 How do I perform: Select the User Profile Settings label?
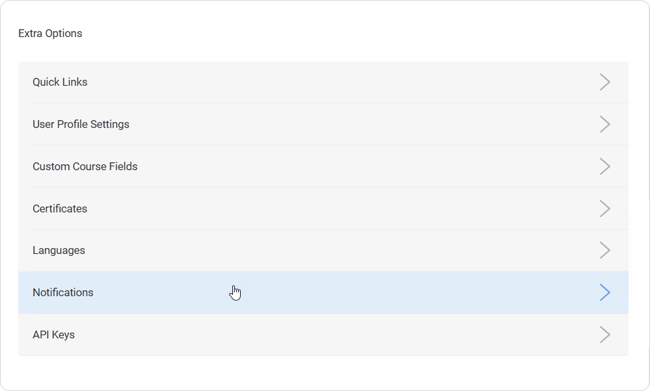pos(81,124)
